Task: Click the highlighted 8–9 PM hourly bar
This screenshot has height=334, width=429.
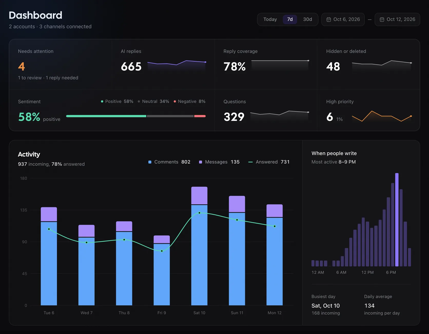Action: pos(397,220)
